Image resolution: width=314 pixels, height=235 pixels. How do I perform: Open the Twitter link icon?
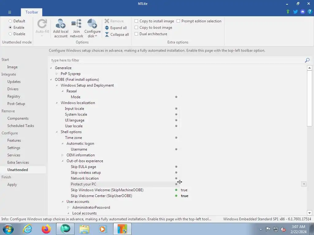point(295,12)
